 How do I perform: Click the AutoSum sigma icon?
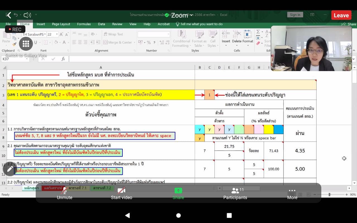pyautogui.click(x=258, y=32)
